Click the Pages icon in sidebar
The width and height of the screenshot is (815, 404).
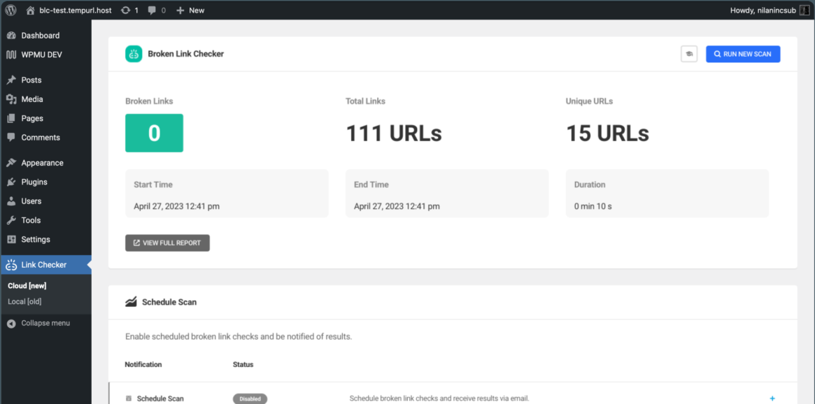[11, 118]
